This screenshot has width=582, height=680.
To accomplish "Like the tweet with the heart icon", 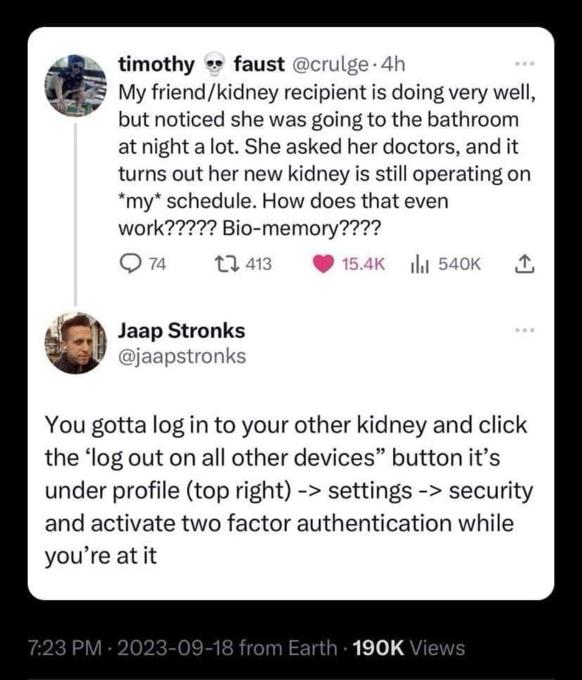I will pos(323,265).
